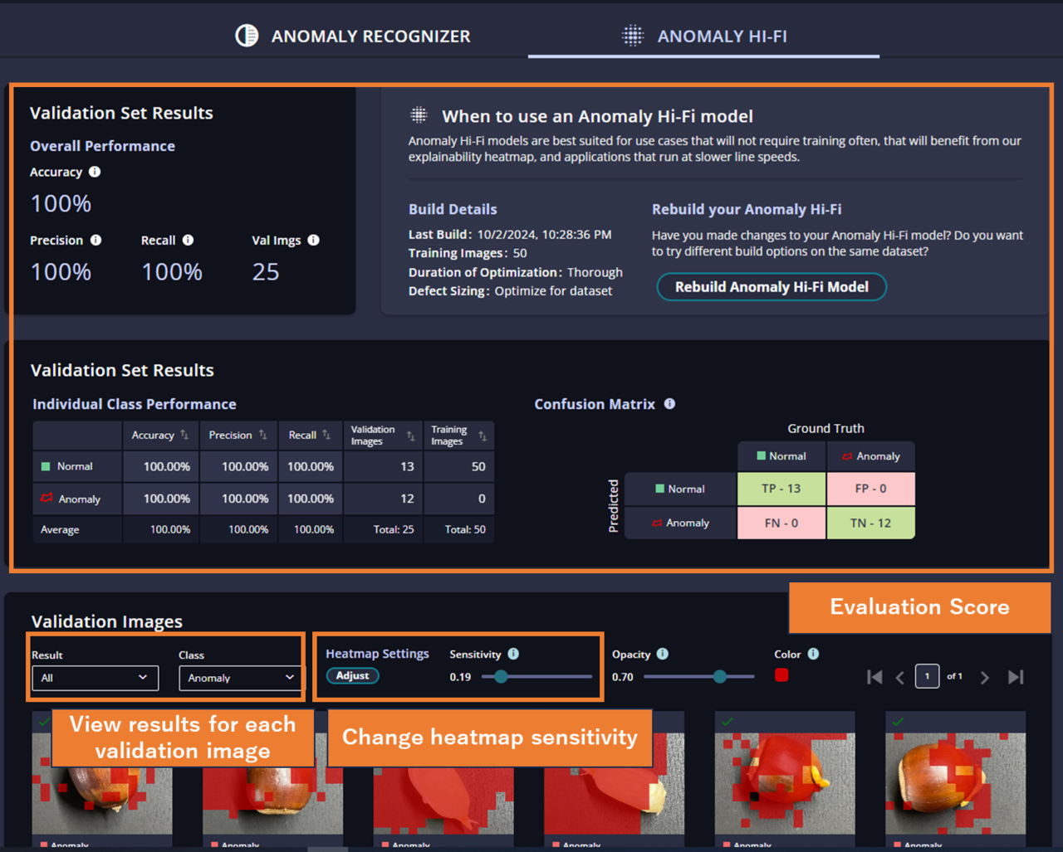Switch to the Anomaly Hi-Fi tab

tap(704, 36)
